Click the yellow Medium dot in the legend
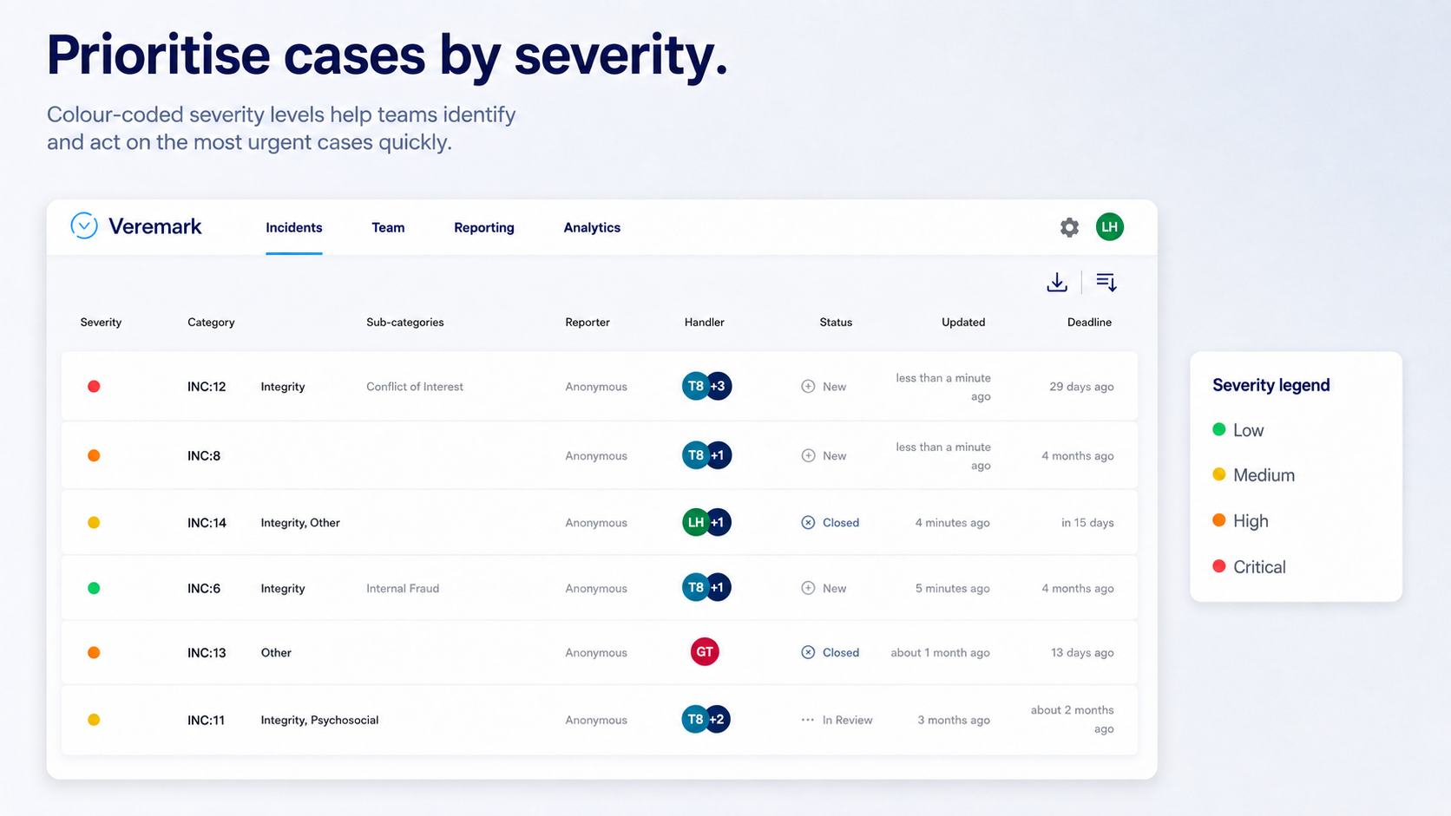The height and width of the screenshot is (816, 1451). [x=1218, y=474]
